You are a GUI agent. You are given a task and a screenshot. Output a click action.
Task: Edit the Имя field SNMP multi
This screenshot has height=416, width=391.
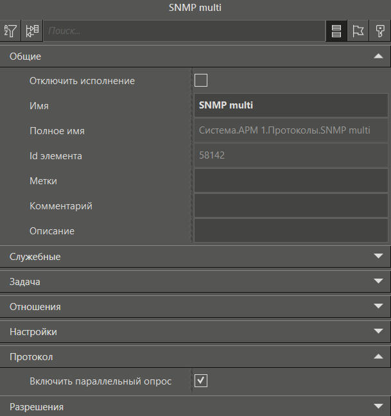coord(291,105)
